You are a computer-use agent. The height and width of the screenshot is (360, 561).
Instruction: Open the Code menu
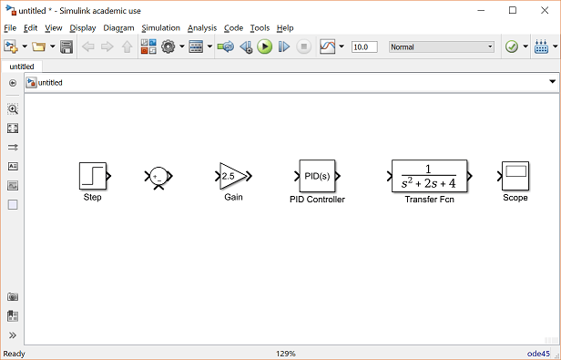pos(233,28)
